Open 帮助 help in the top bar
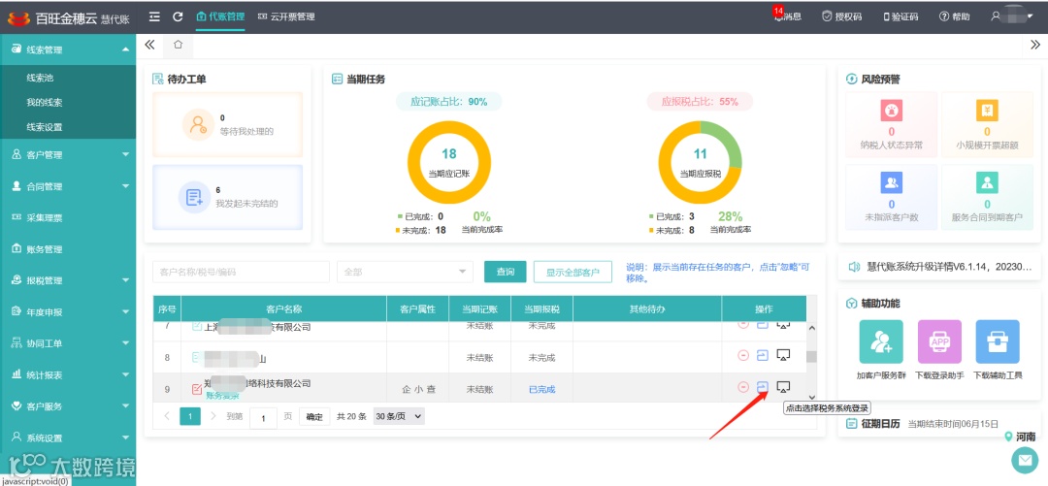The width and height of the screenshot is (1048, 486). point(955,16)
